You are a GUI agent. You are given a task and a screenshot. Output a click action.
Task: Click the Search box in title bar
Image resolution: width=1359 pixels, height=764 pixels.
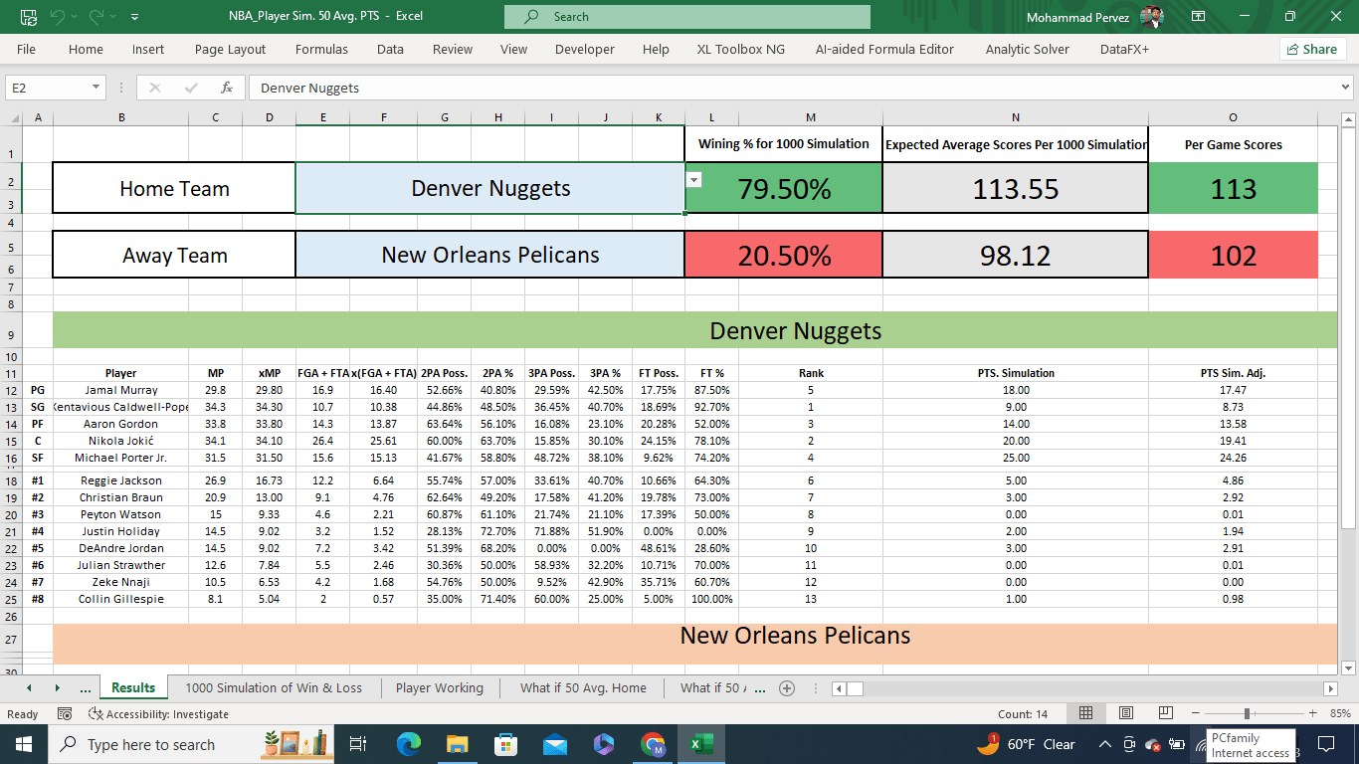pos(686,17)
